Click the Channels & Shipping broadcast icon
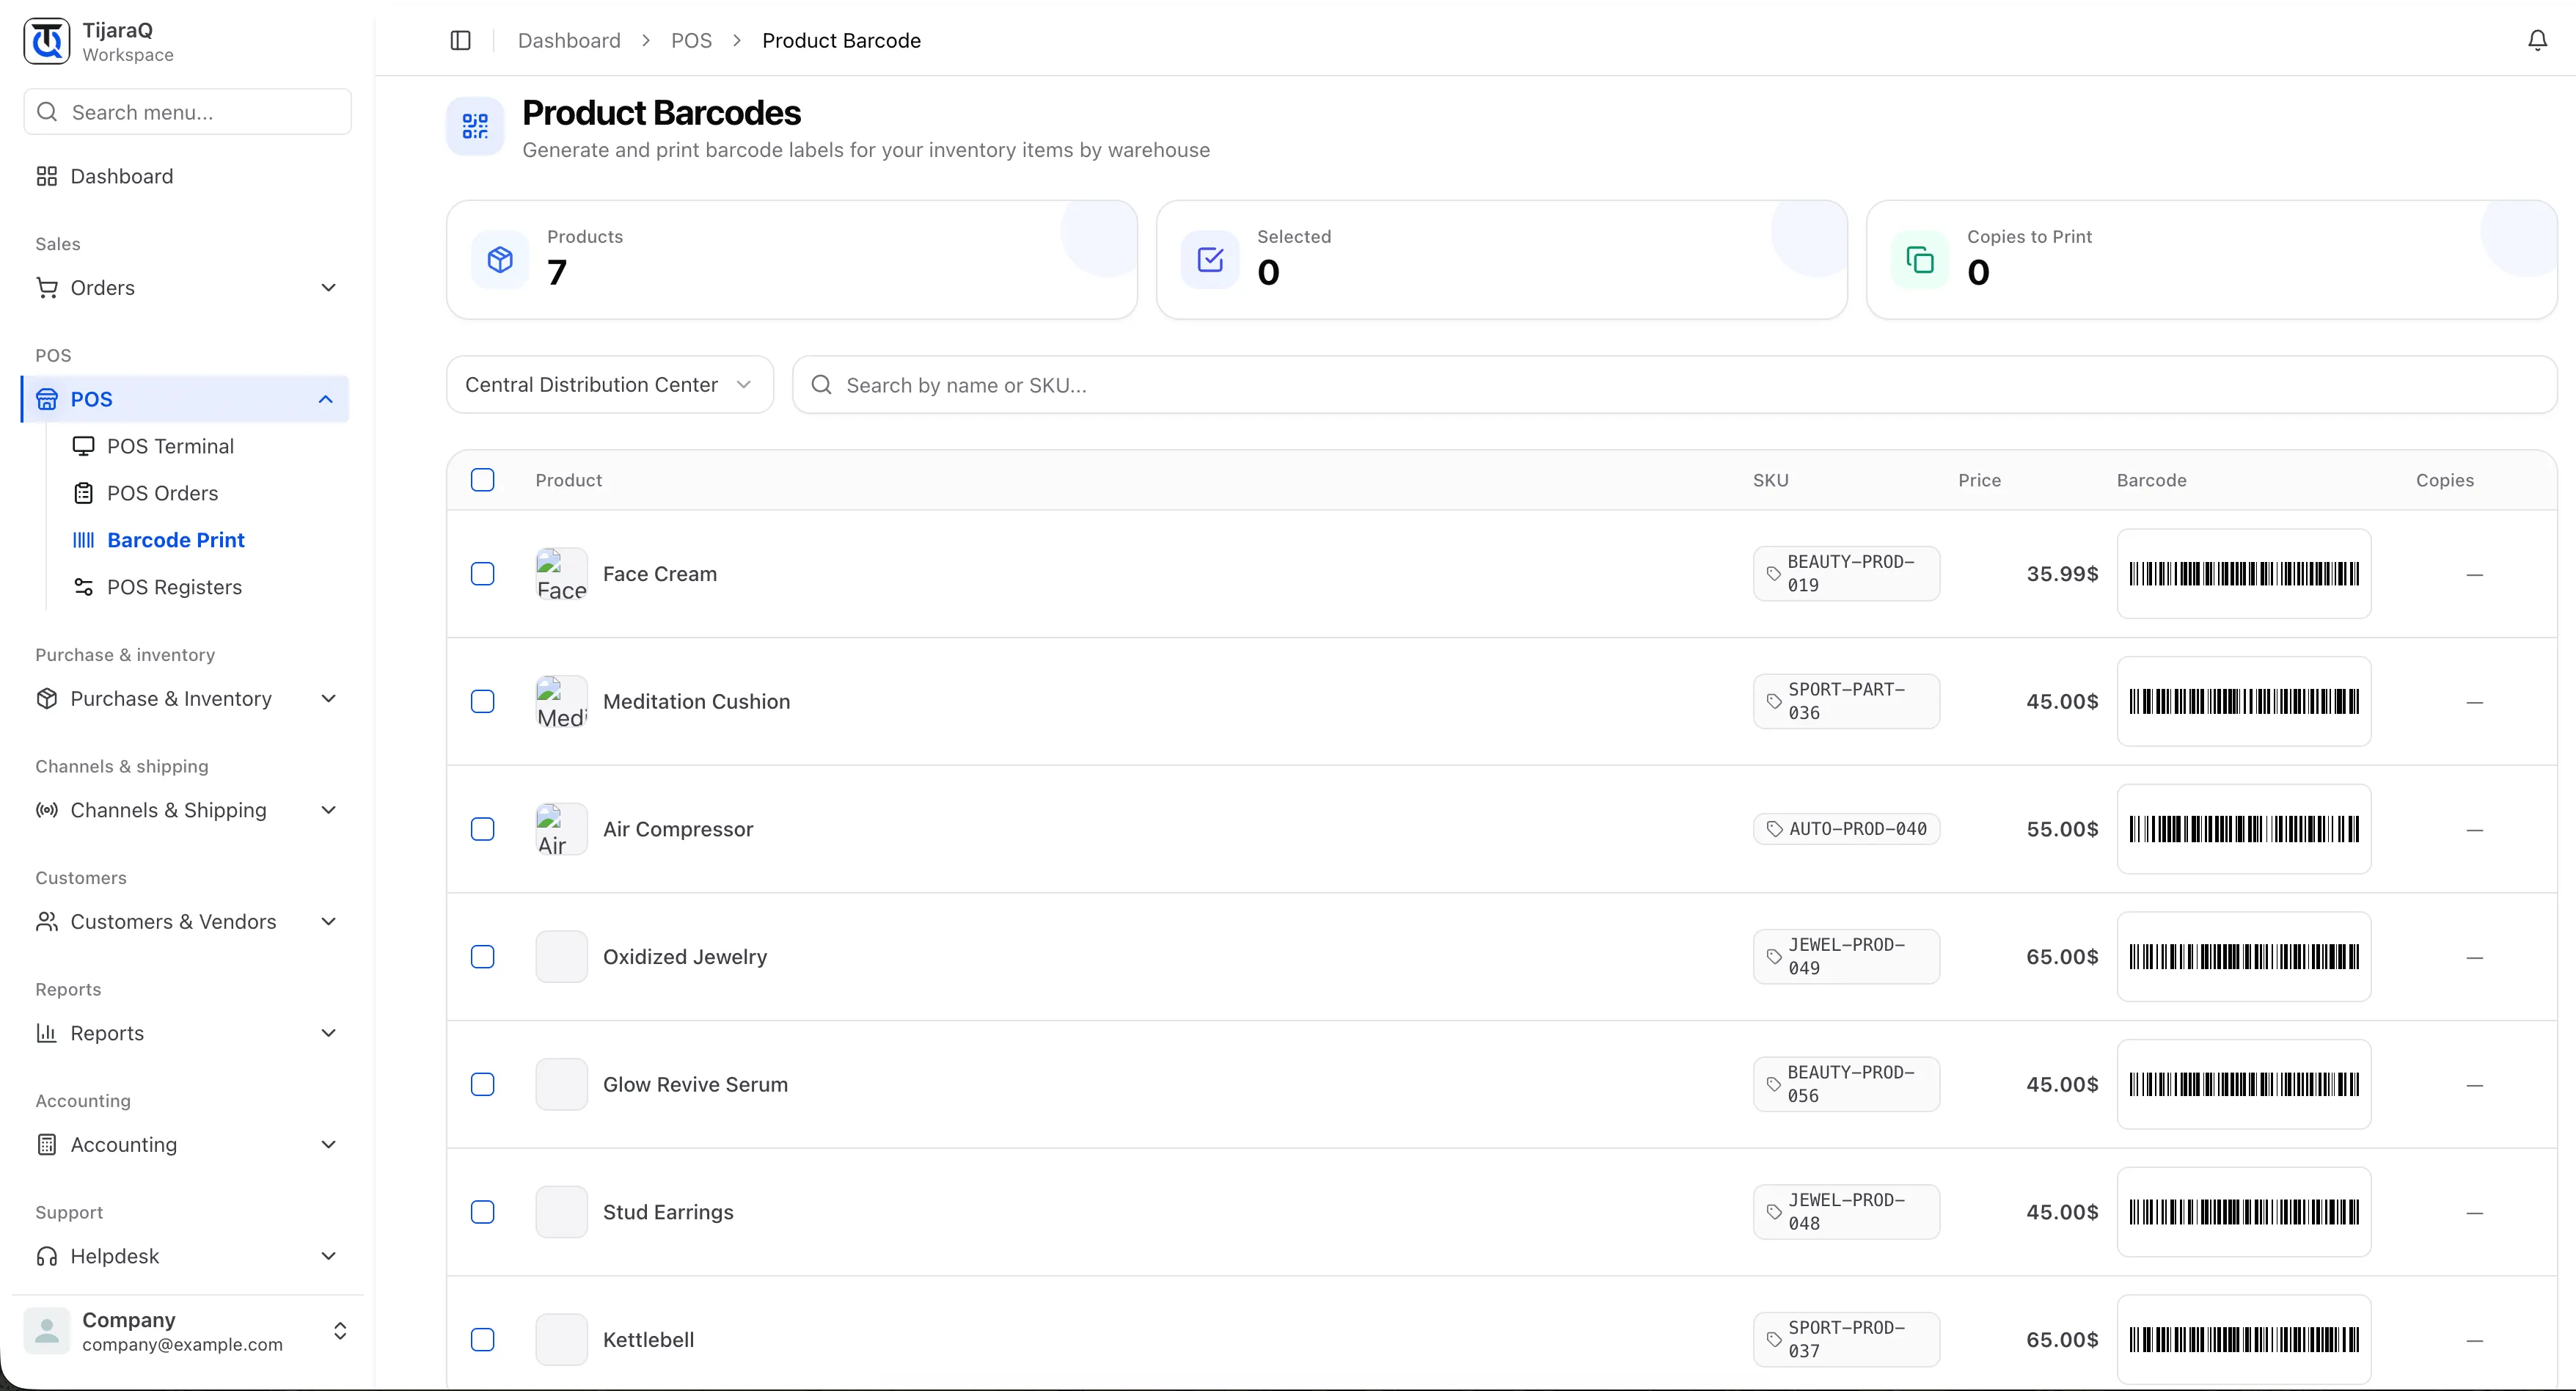The image size is (2576, 1391). pos(47,810)
